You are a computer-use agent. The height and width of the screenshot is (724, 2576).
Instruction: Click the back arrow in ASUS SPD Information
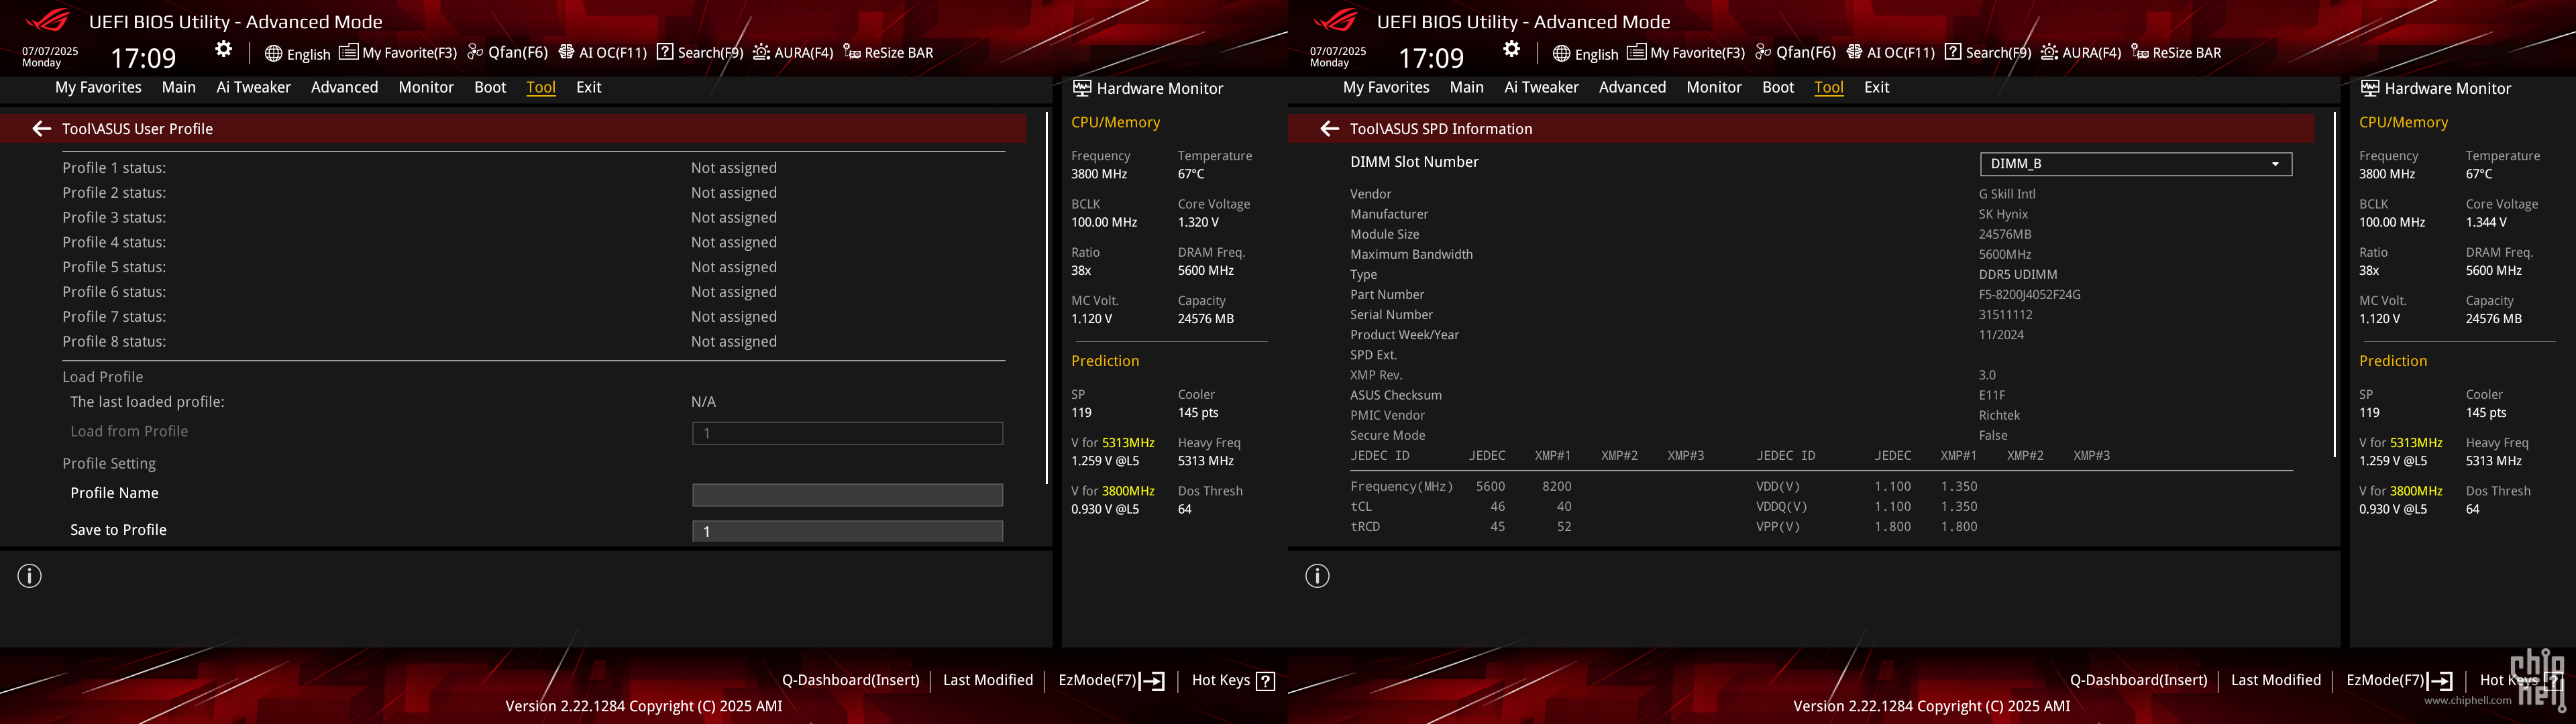(1329, 129)
